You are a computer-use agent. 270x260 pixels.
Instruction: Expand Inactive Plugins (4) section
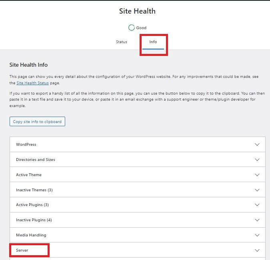coord(34,220)
